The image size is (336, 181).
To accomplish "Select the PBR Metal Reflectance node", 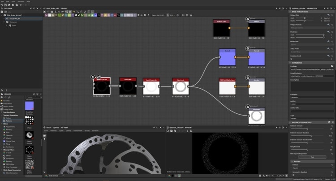I will tap(227, 86).
